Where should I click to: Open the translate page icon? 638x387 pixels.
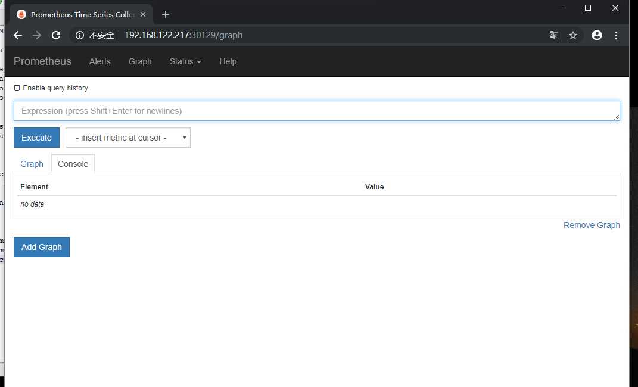[554, 35]
